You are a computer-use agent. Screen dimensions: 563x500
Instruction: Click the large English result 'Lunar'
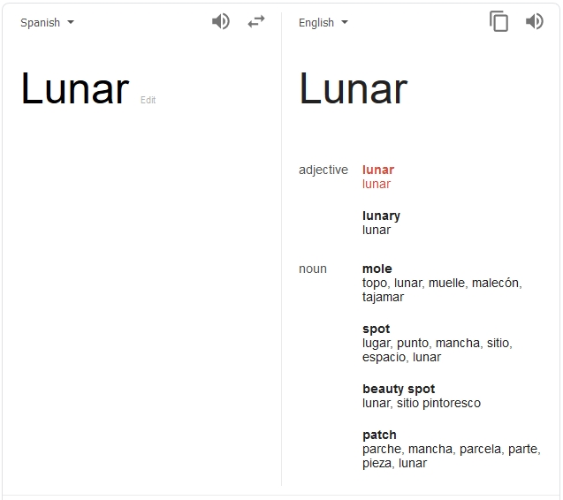354,89
